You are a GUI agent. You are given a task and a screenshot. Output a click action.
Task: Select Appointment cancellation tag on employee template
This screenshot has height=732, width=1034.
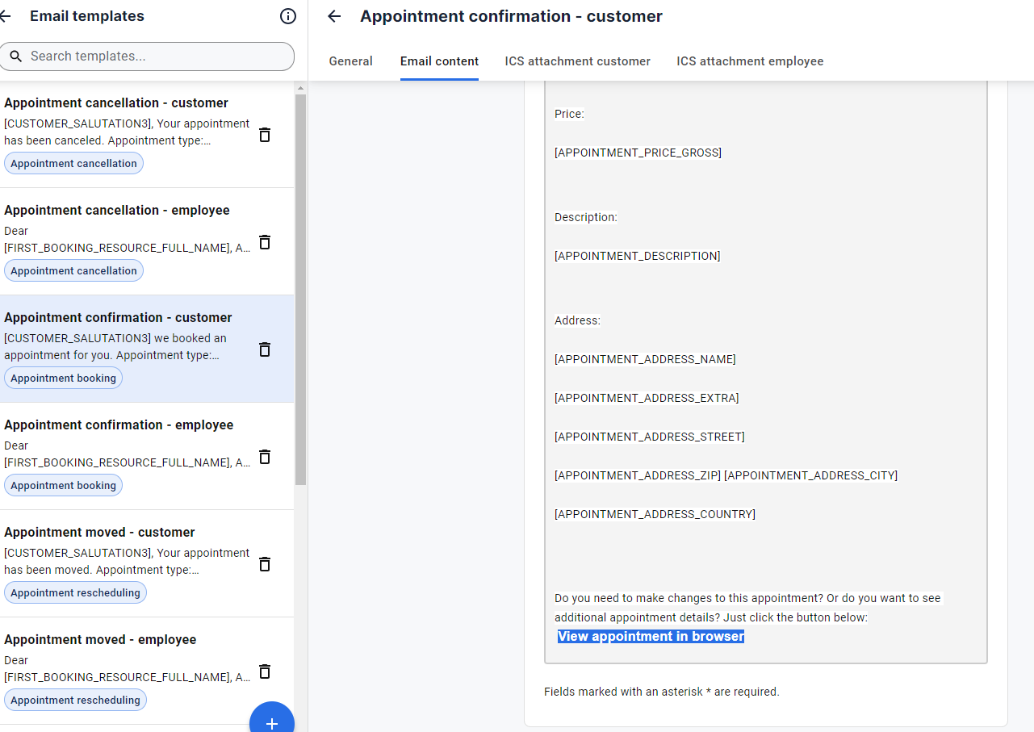(x=73, y=270)
